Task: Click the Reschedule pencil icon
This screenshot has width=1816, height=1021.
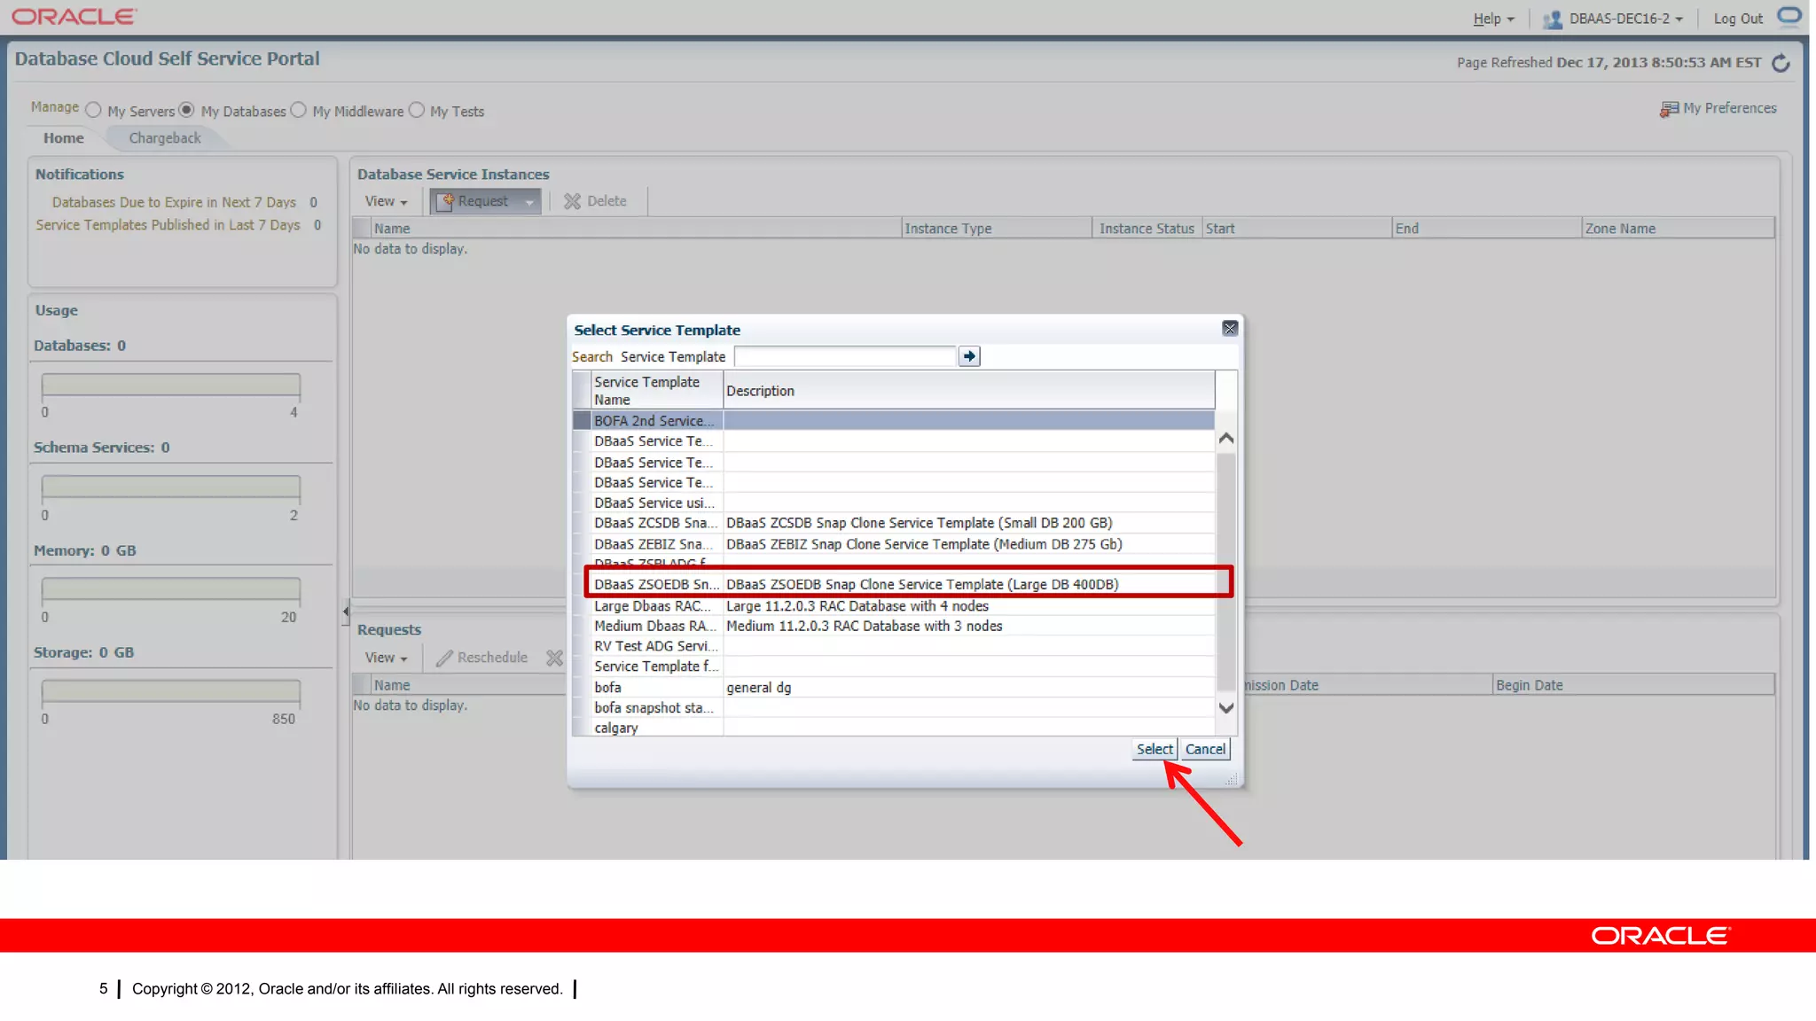Action: [x=444, y=658]
